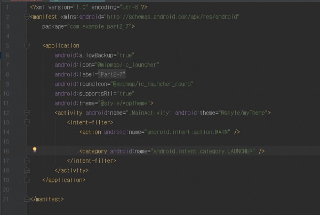Screen dimensions: 320x215
Task: Click "android.intent.action.MAIN" string
Action: point(187,132)
